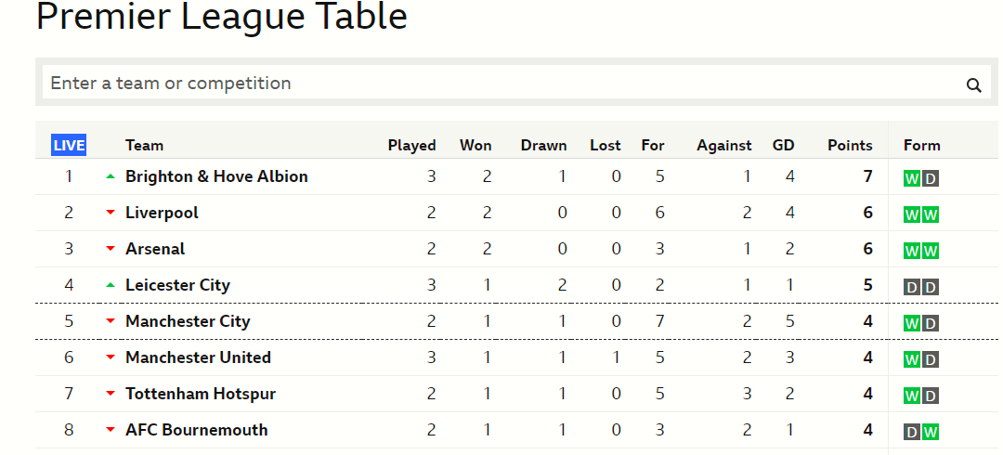
Task: Click the Points column header
Action: [x=850, y=145]
